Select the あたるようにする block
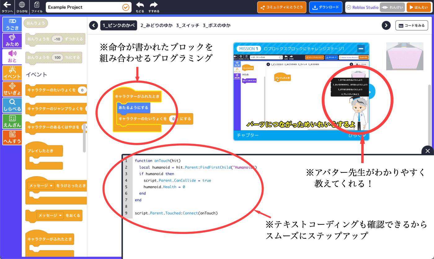The height and width of the screenshot is (259, 434). point(134,108)
